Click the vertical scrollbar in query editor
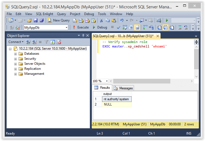 click(x=196, y=59)
